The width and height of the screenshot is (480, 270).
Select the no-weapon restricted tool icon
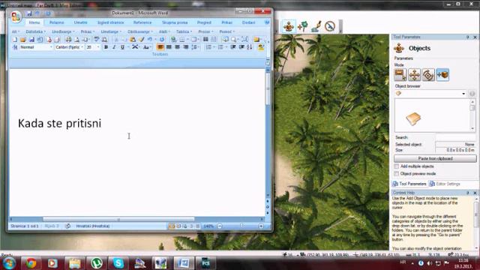tap(330, 26)
